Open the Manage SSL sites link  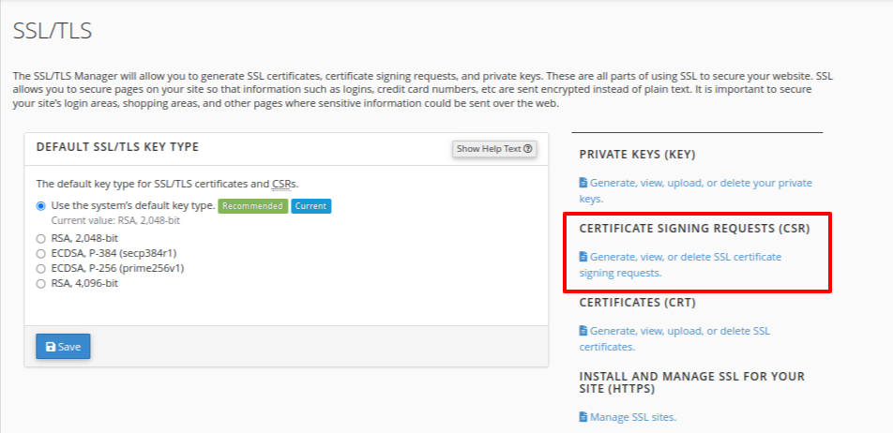click(633, 417)
